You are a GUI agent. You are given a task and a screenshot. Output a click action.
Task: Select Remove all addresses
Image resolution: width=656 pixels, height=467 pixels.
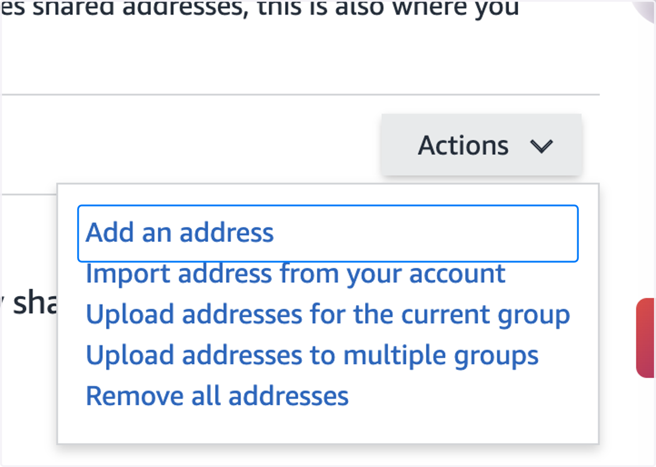[217, 396]
